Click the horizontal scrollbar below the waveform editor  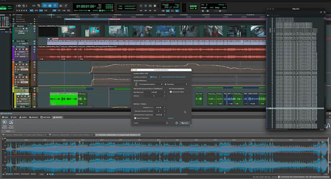(x=131, y=174)
